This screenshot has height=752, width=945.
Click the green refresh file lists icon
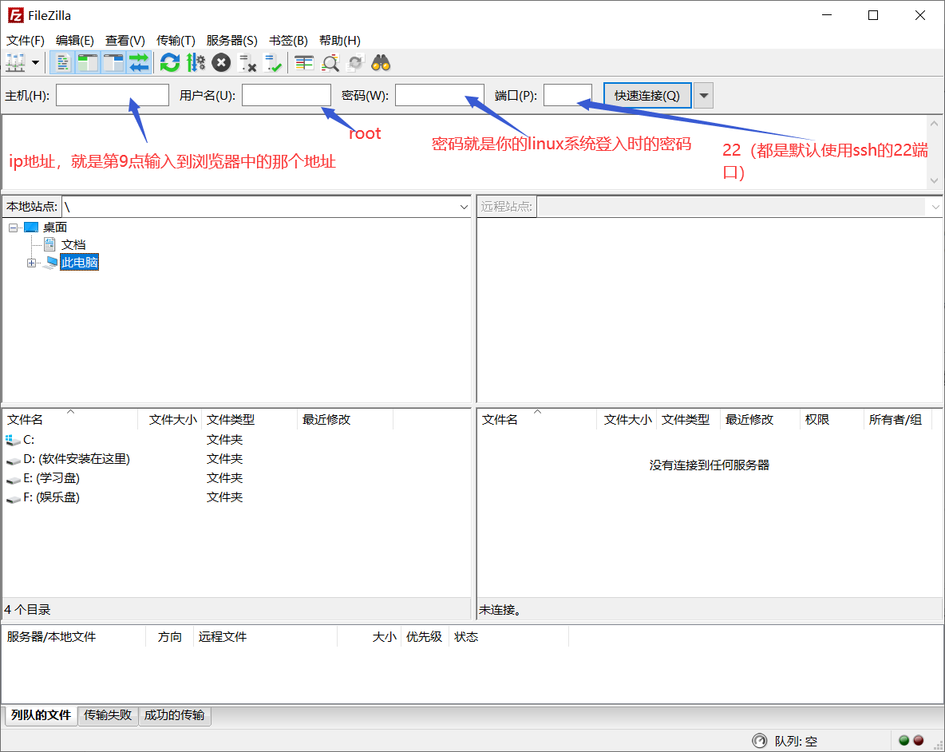[x=170, y=62]
